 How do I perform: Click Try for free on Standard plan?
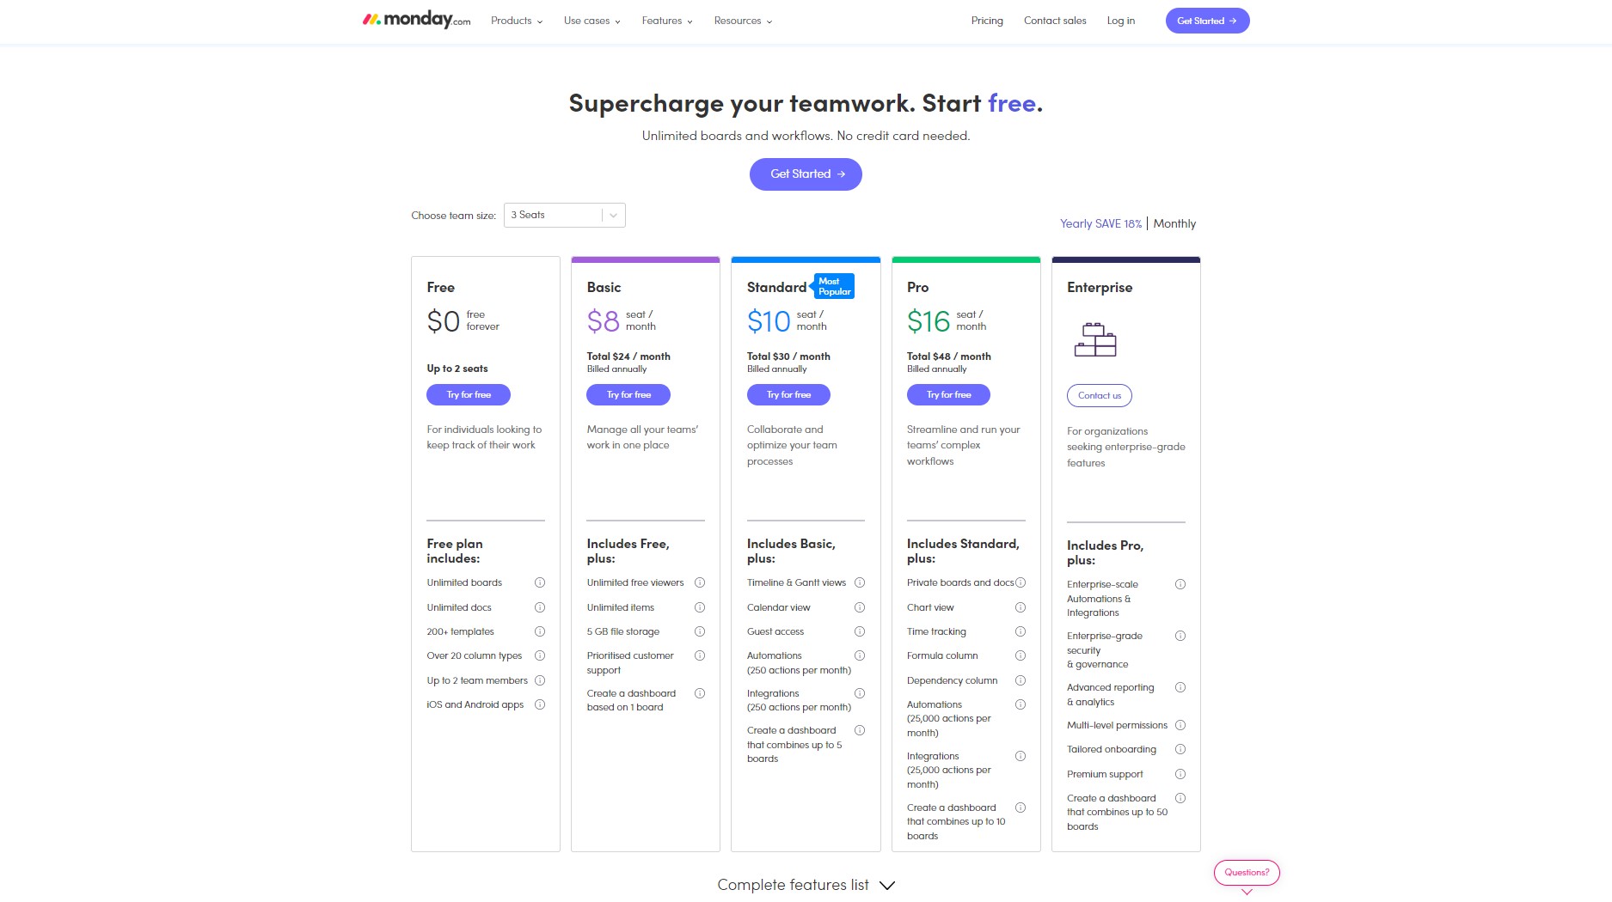tap(788, 394)
